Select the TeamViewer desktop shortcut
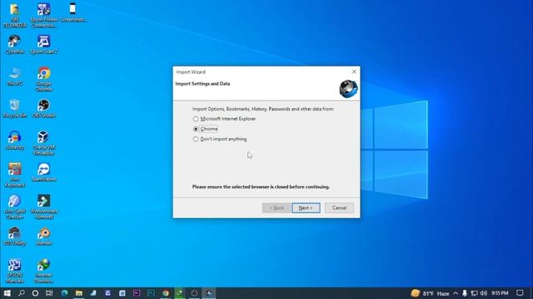 tap(44, 172)
